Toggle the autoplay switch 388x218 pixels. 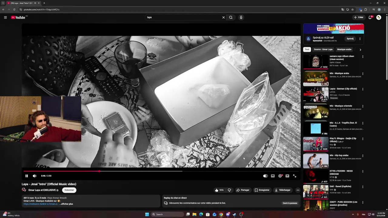[266, 176]
